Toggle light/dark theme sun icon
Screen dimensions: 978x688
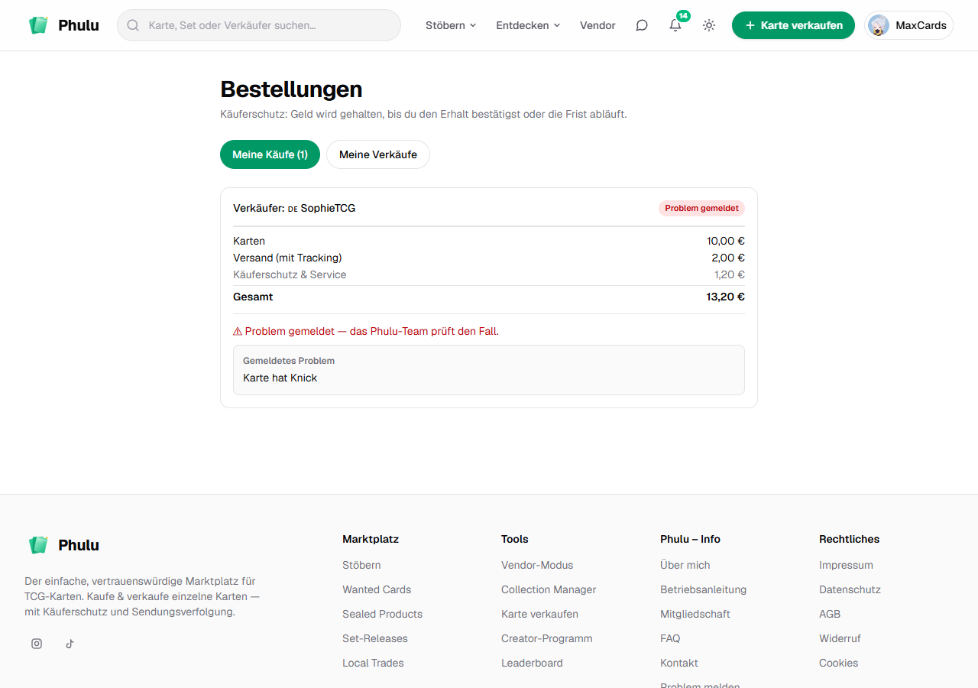click(709, 25)
